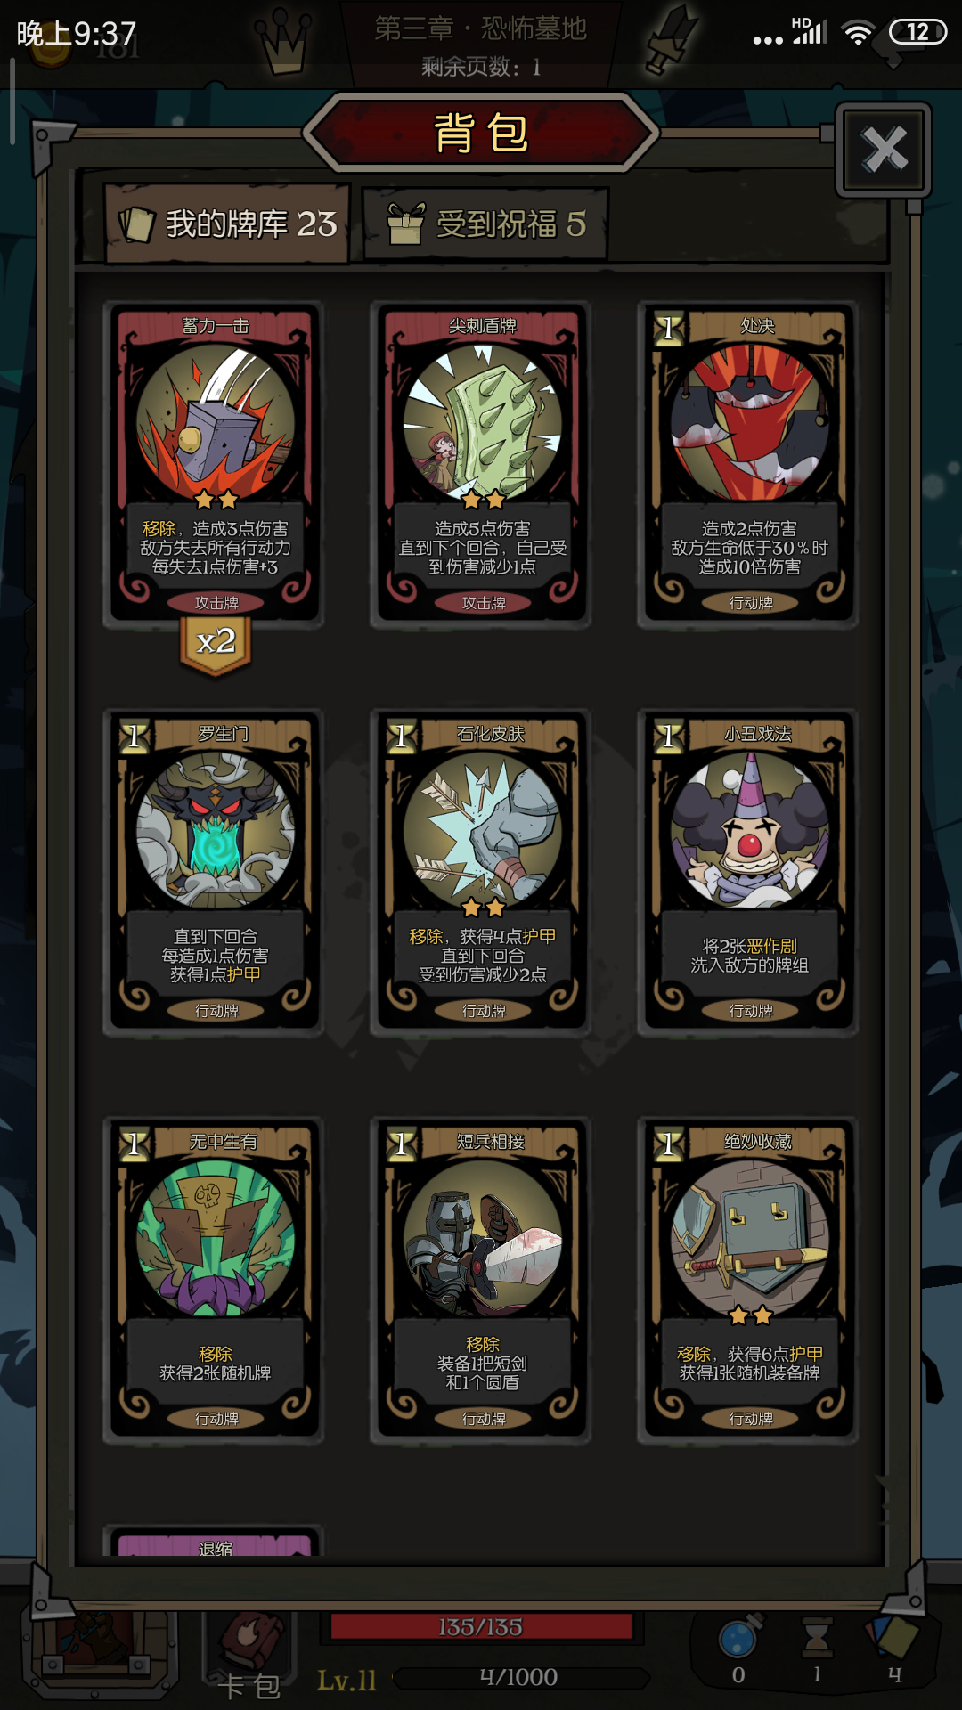
Task: Close the 背包 backpack window
Action: (x=884, y=149)
